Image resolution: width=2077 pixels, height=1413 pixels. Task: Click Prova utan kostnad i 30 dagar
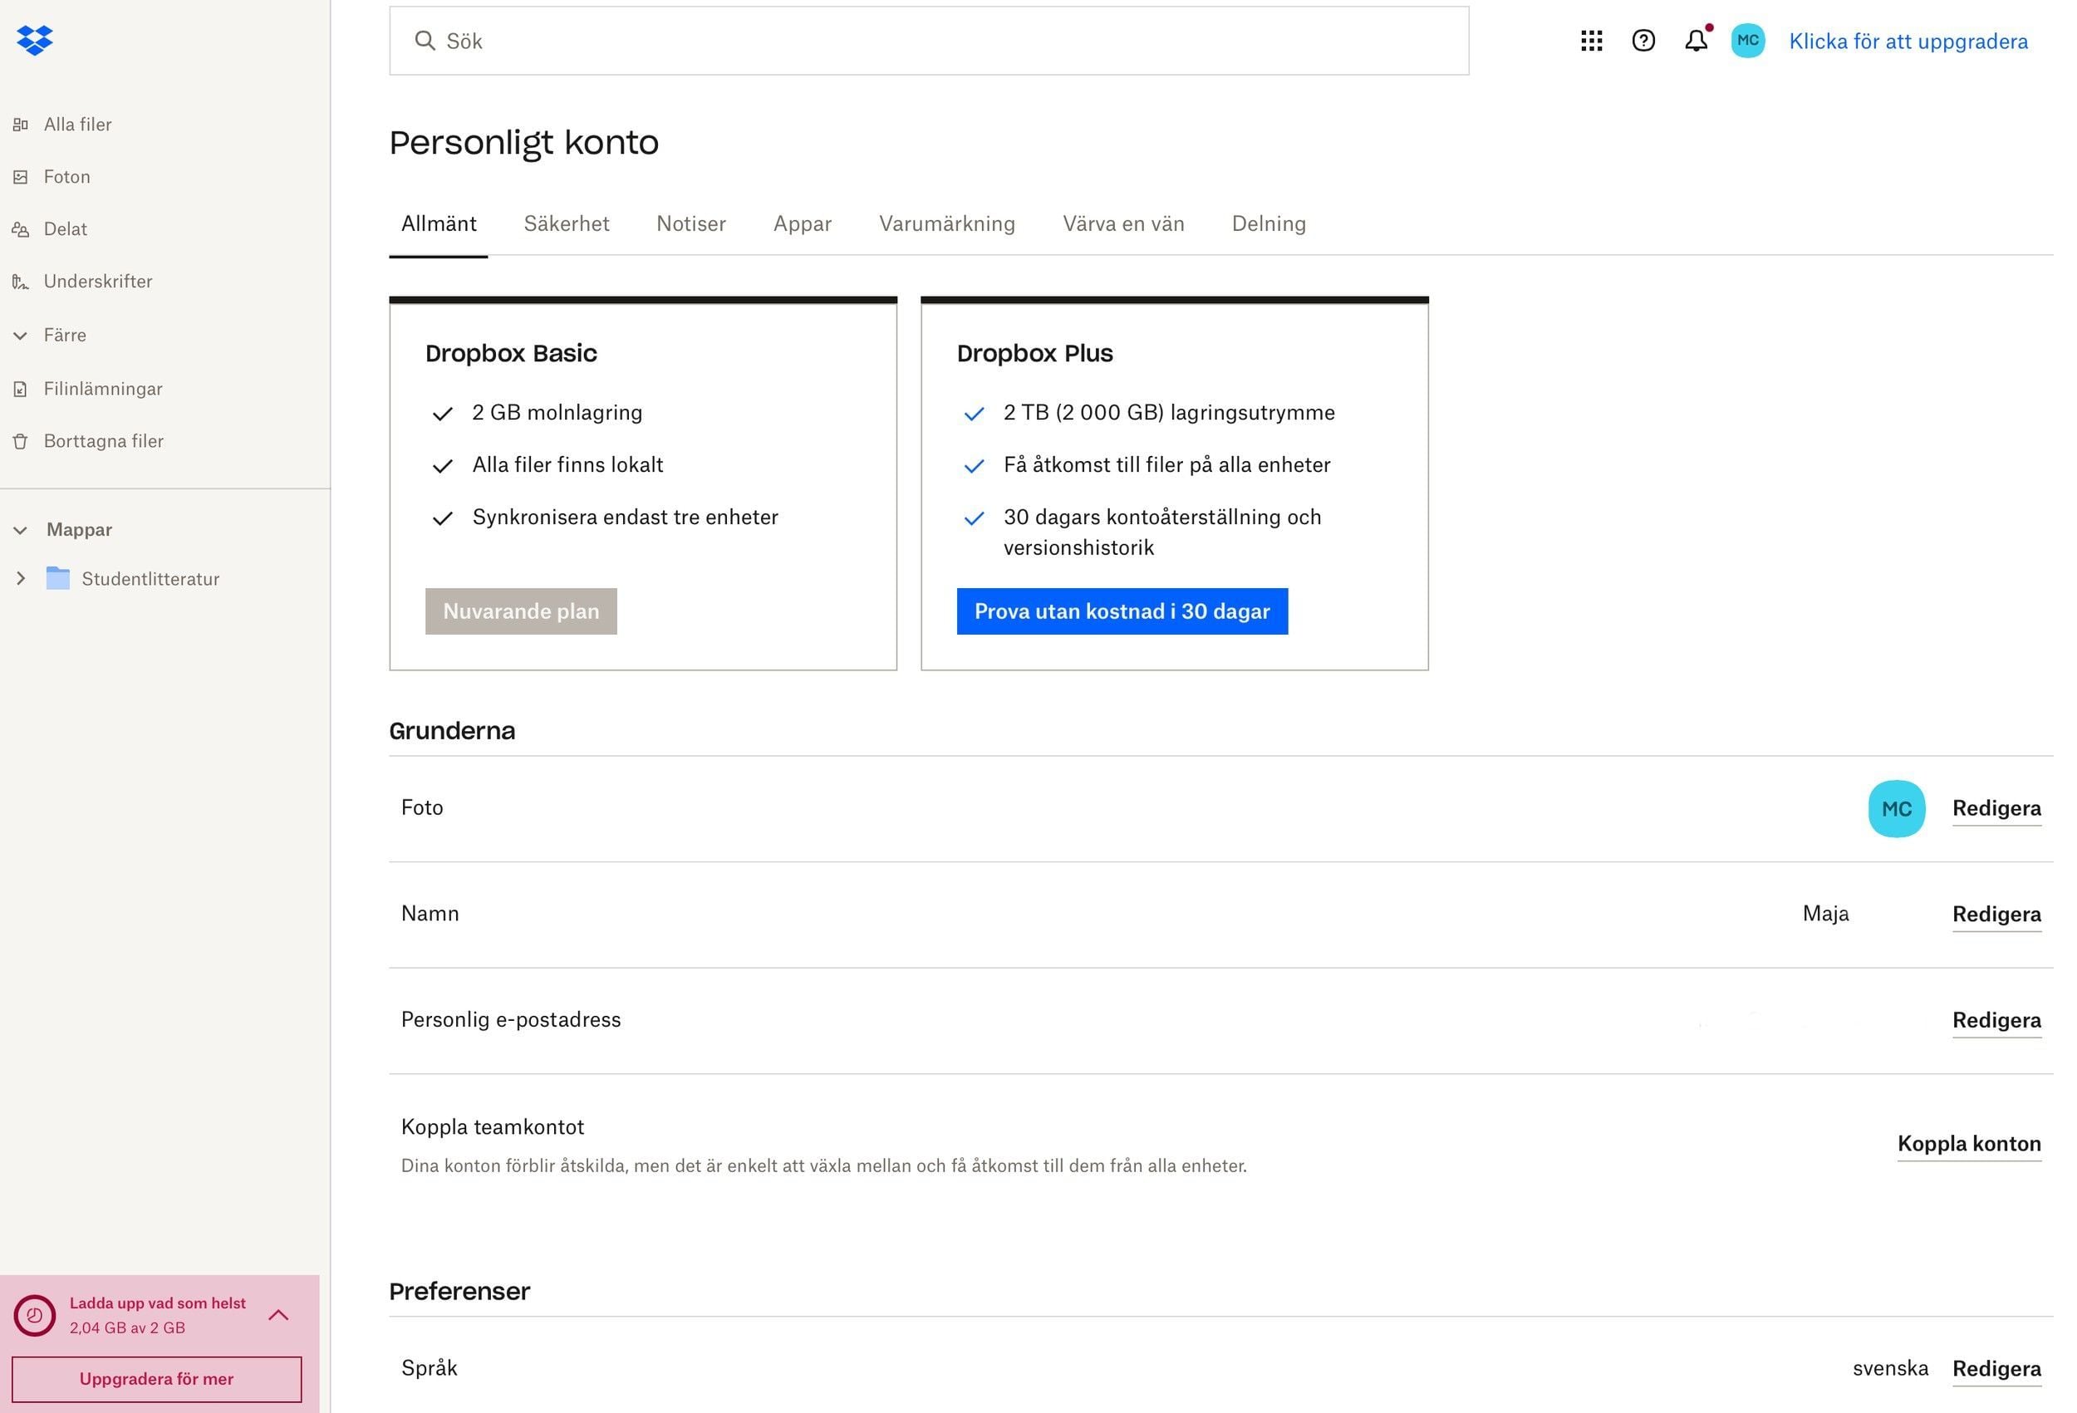(1122, 611)
